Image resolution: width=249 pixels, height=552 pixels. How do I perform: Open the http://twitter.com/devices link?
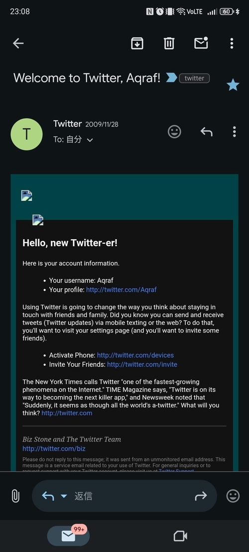135,355
